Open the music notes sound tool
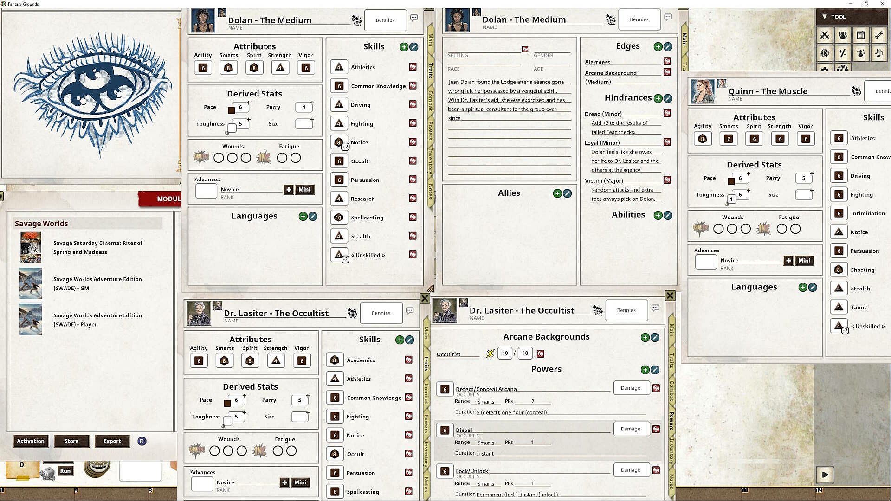 point(879,53)
